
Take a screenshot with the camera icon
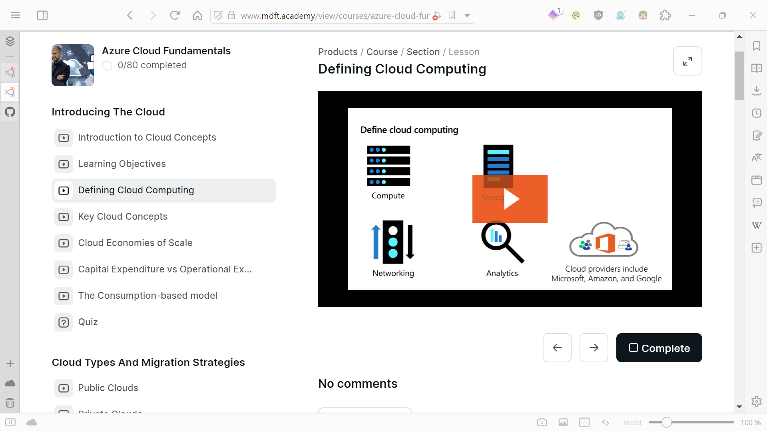coord(542,422)
